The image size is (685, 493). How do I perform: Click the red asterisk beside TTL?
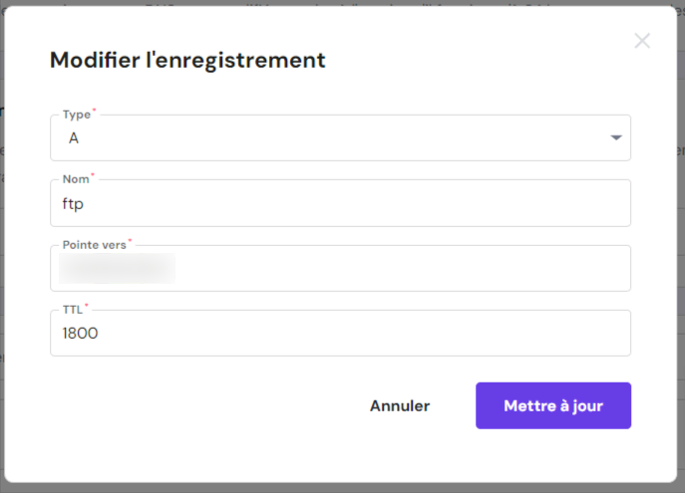pyautogui.click(x=87, y=306)
